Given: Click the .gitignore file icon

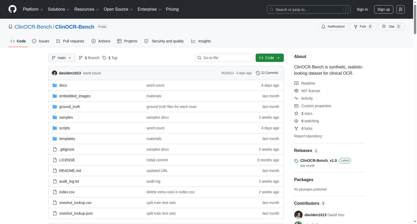Looking at the screenshot, I should (55, 149).
